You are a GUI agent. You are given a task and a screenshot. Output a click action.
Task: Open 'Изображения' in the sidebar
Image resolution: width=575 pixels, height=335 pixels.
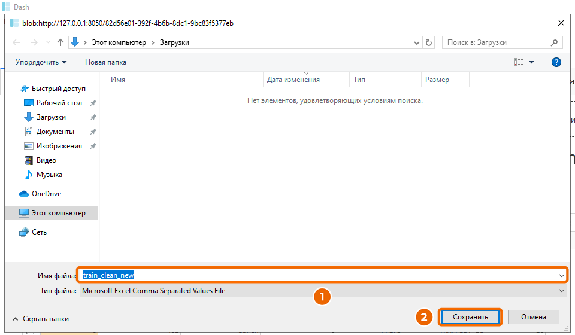coord(59,146)
